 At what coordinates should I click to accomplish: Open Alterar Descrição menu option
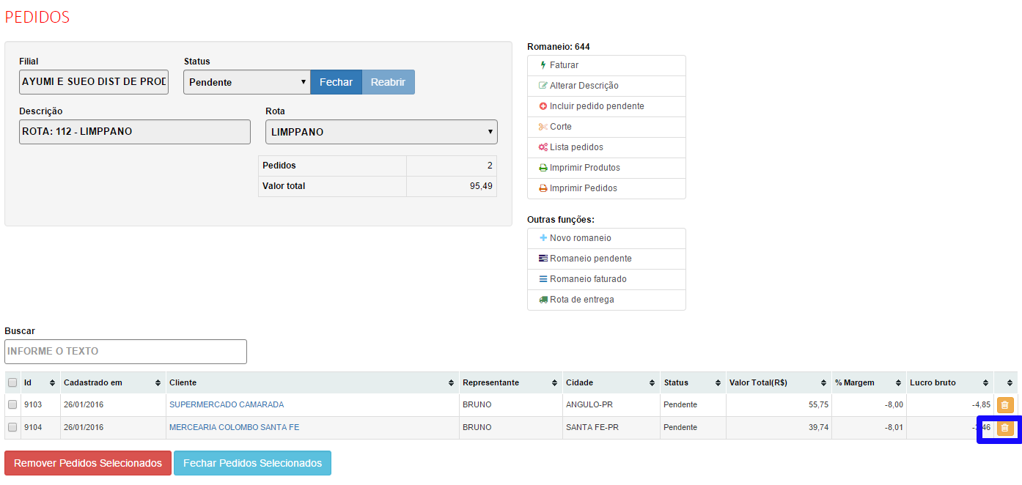pyautogui.click(x=584, y=86)
